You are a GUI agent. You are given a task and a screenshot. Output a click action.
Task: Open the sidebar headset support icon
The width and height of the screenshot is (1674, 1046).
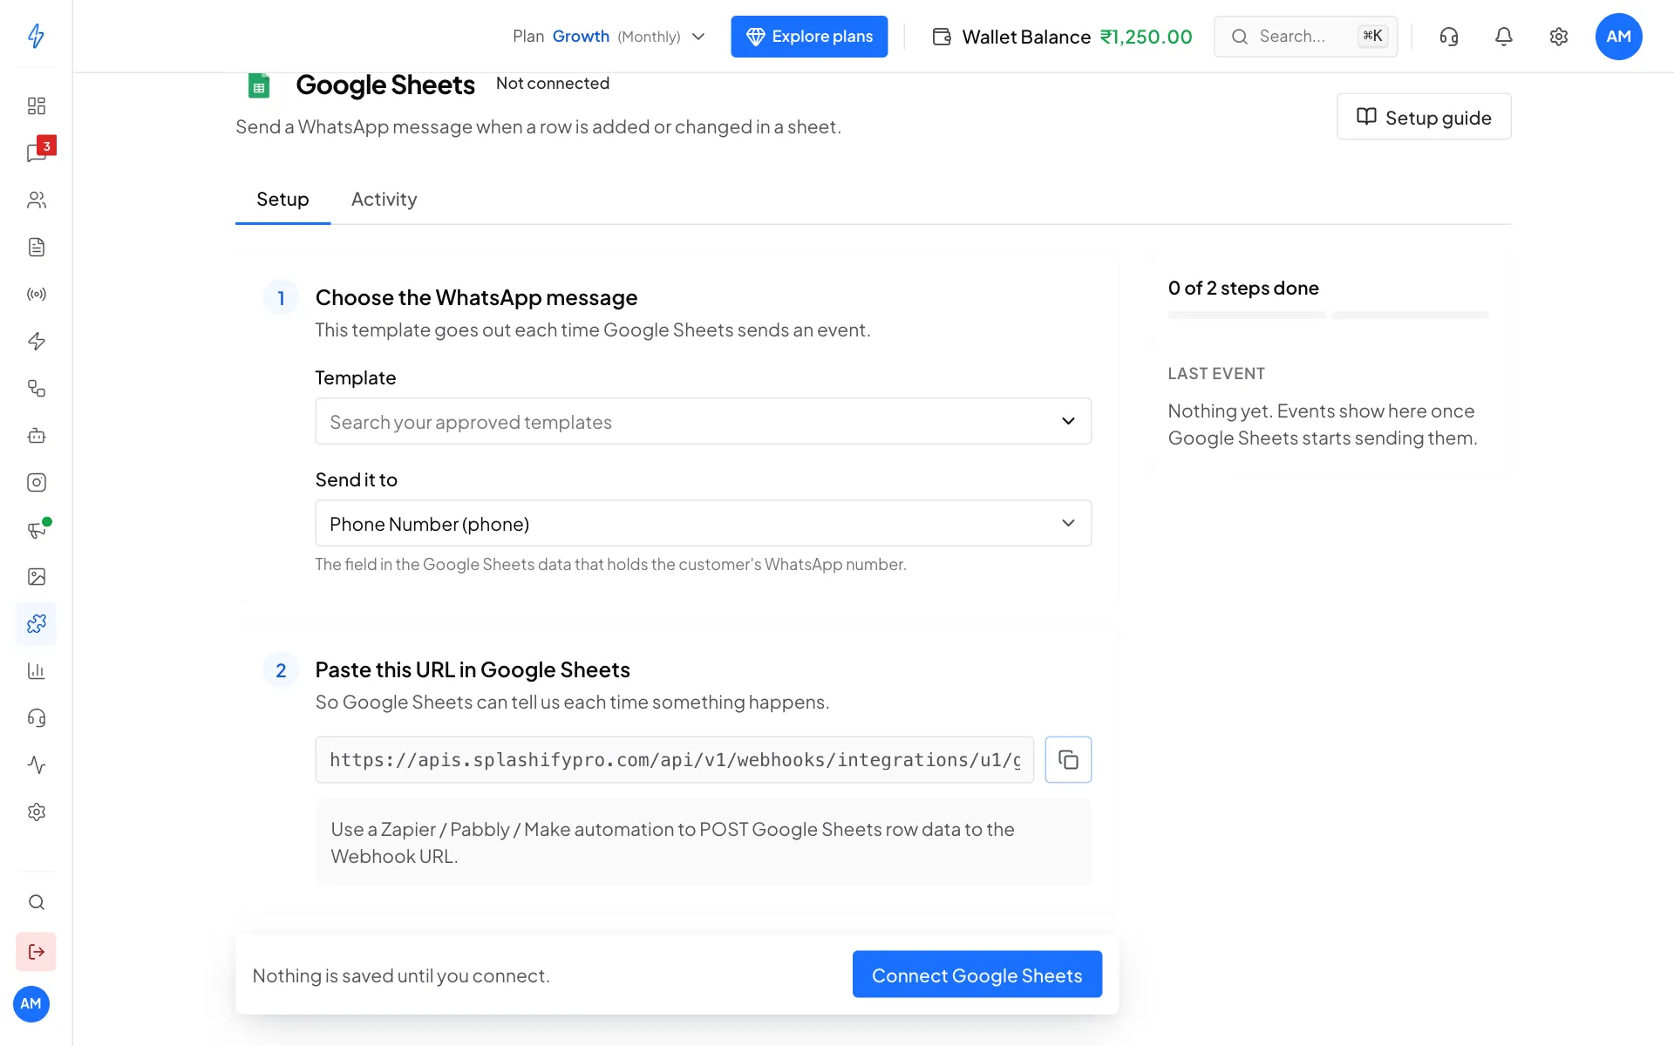point(36,717)
